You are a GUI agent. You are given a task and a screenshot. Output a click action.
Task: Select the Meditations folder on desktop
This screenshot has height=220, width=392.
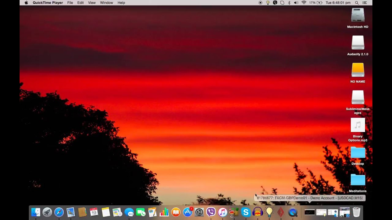point(358,183)
